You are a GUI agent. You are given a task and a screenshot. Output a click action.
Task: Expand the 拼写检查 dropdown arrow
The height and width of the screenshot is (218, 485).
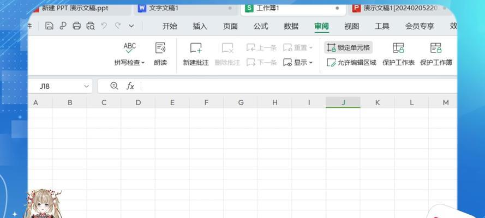point(143,63)
